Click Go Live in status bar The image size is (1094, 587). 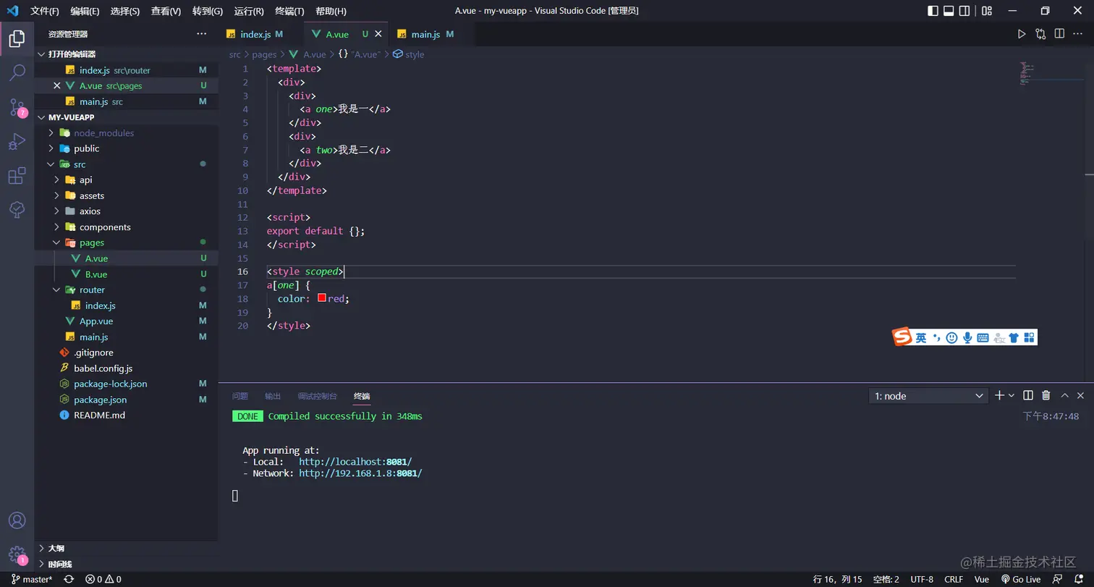click(1021, 579)
